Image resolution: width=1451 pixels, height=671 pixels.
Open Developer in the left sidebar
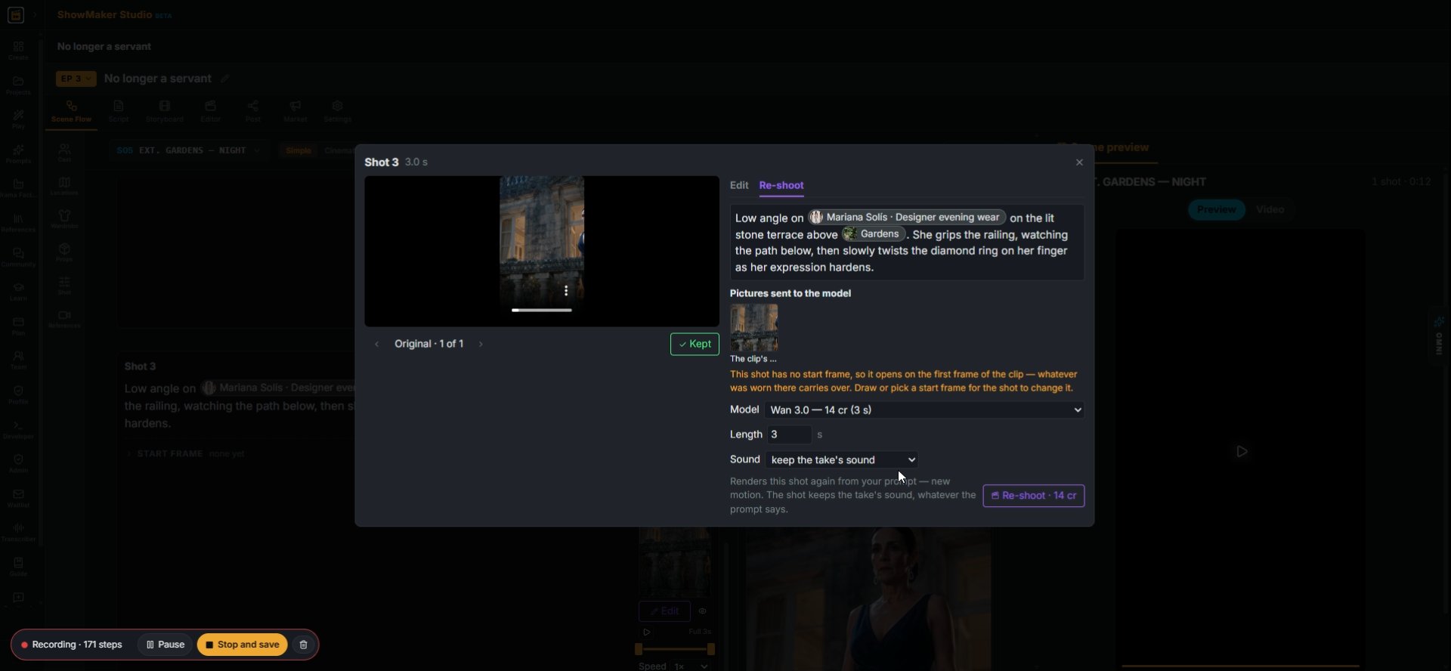tap(18, 429)
